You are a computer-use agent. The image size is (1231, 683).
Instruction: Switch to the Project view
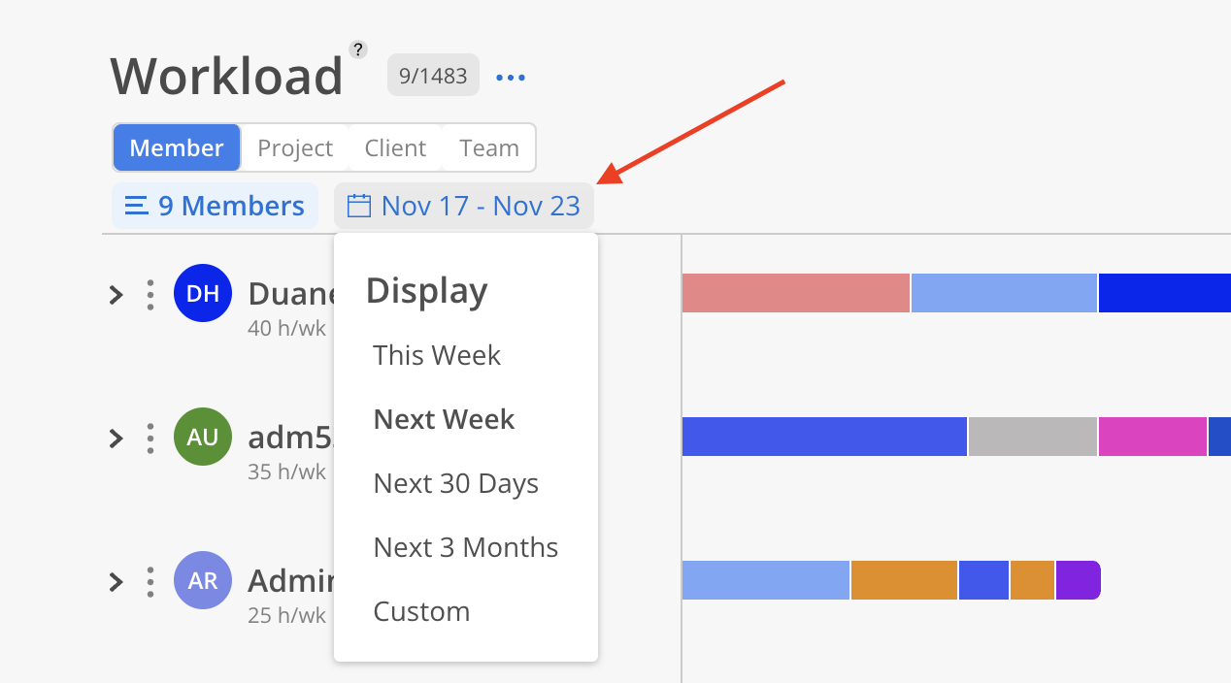pos(295,147)
